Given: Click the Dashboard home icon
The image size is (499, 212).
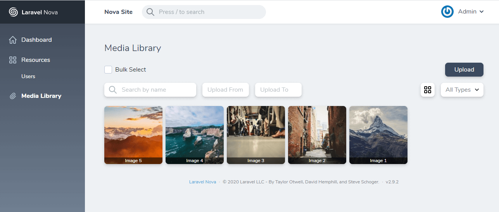Looking at the screenshot, I should [x=13, y=40].
